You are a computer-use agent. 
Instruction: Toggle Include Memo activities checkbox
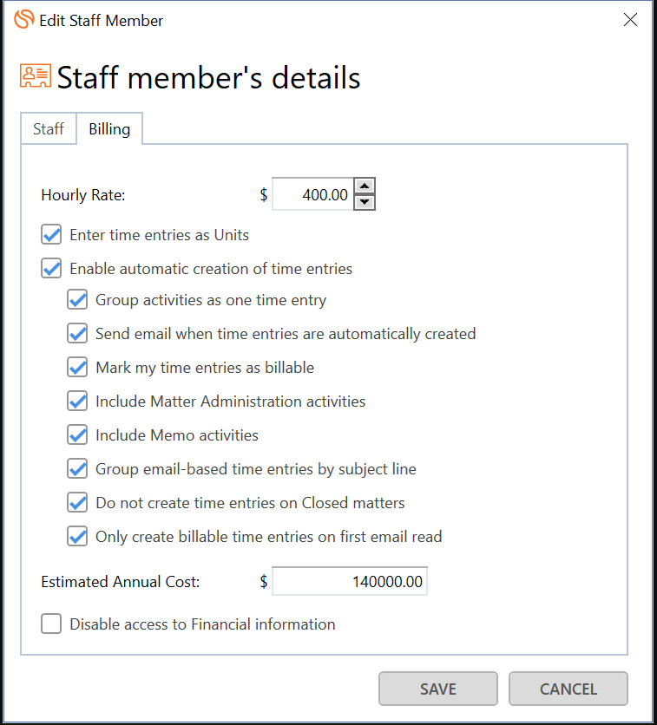tap(77, 434)
